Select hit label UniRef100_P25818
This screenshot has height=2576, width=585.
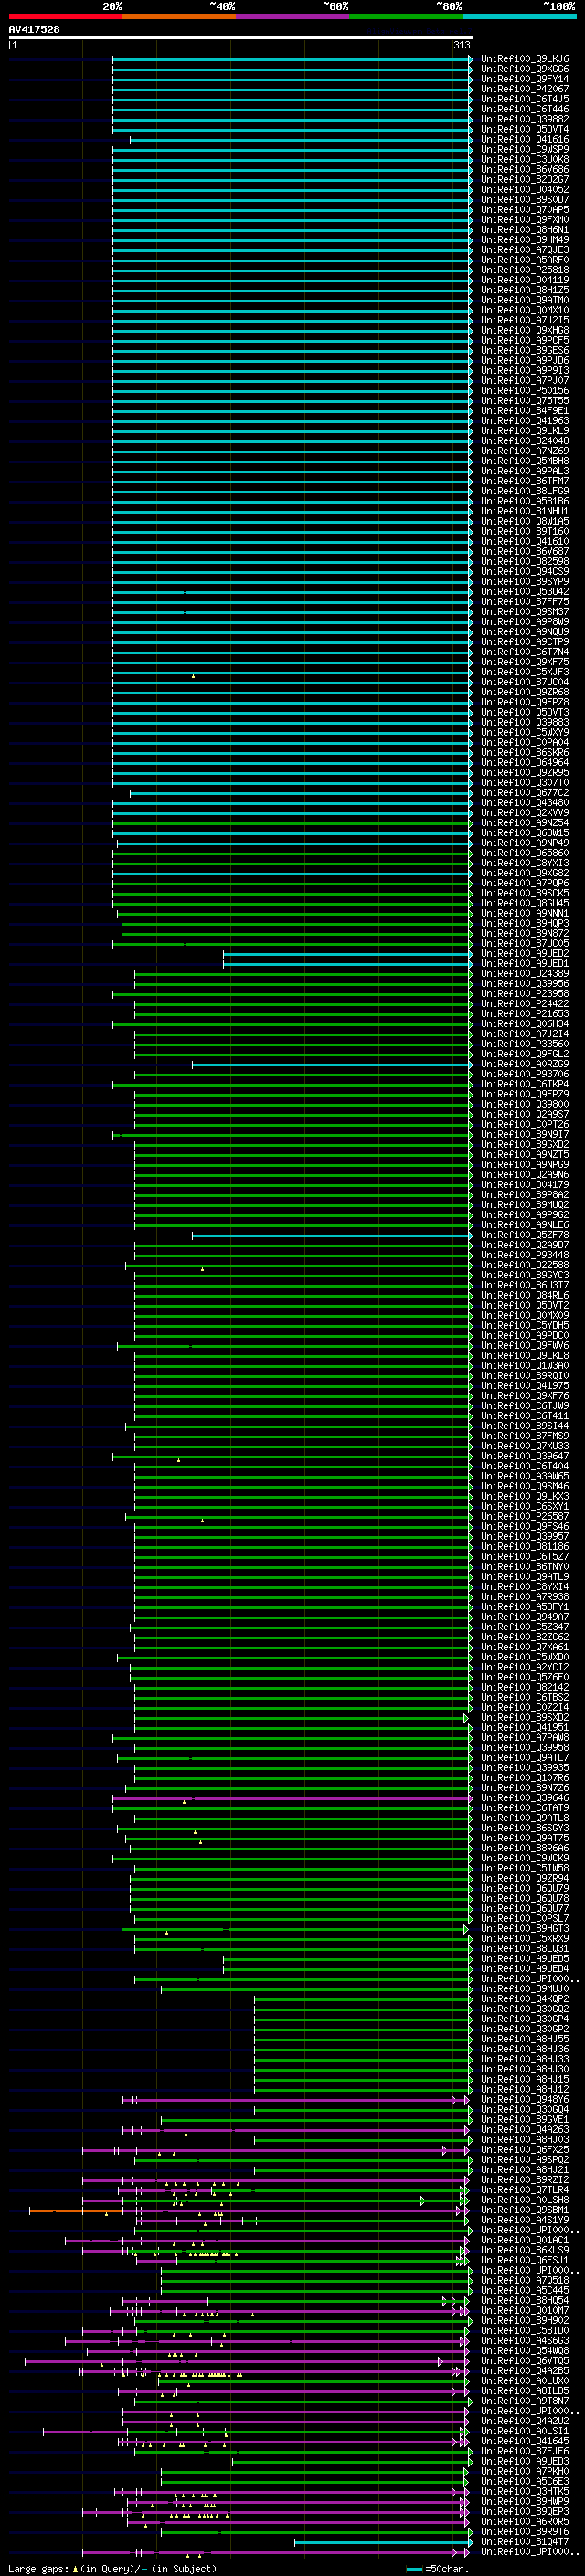[x=525, y=270]
